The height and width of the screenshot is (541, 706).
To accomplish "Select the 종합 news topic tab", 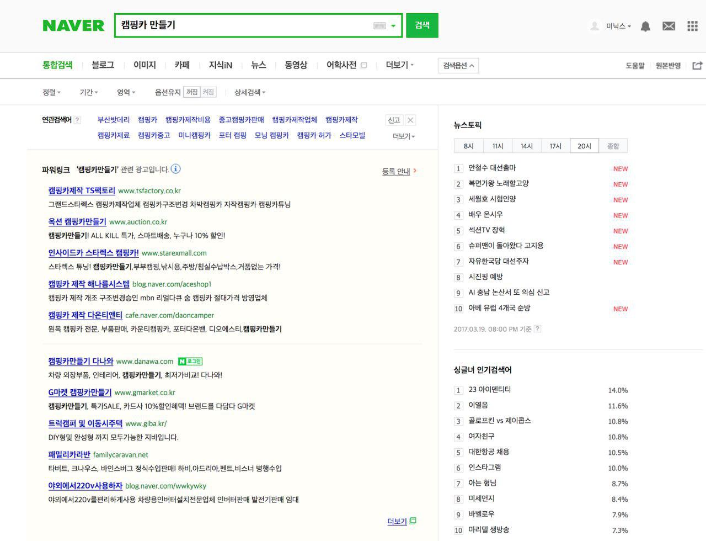I will click(x=613, y=146).
